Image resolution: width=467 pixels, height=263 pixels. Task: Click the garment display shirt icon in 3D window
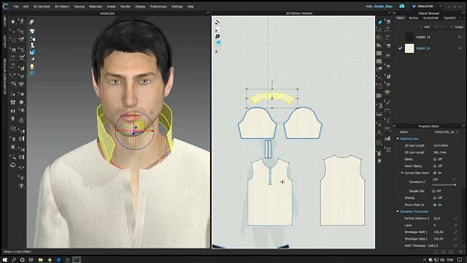[x=32, y=31]
